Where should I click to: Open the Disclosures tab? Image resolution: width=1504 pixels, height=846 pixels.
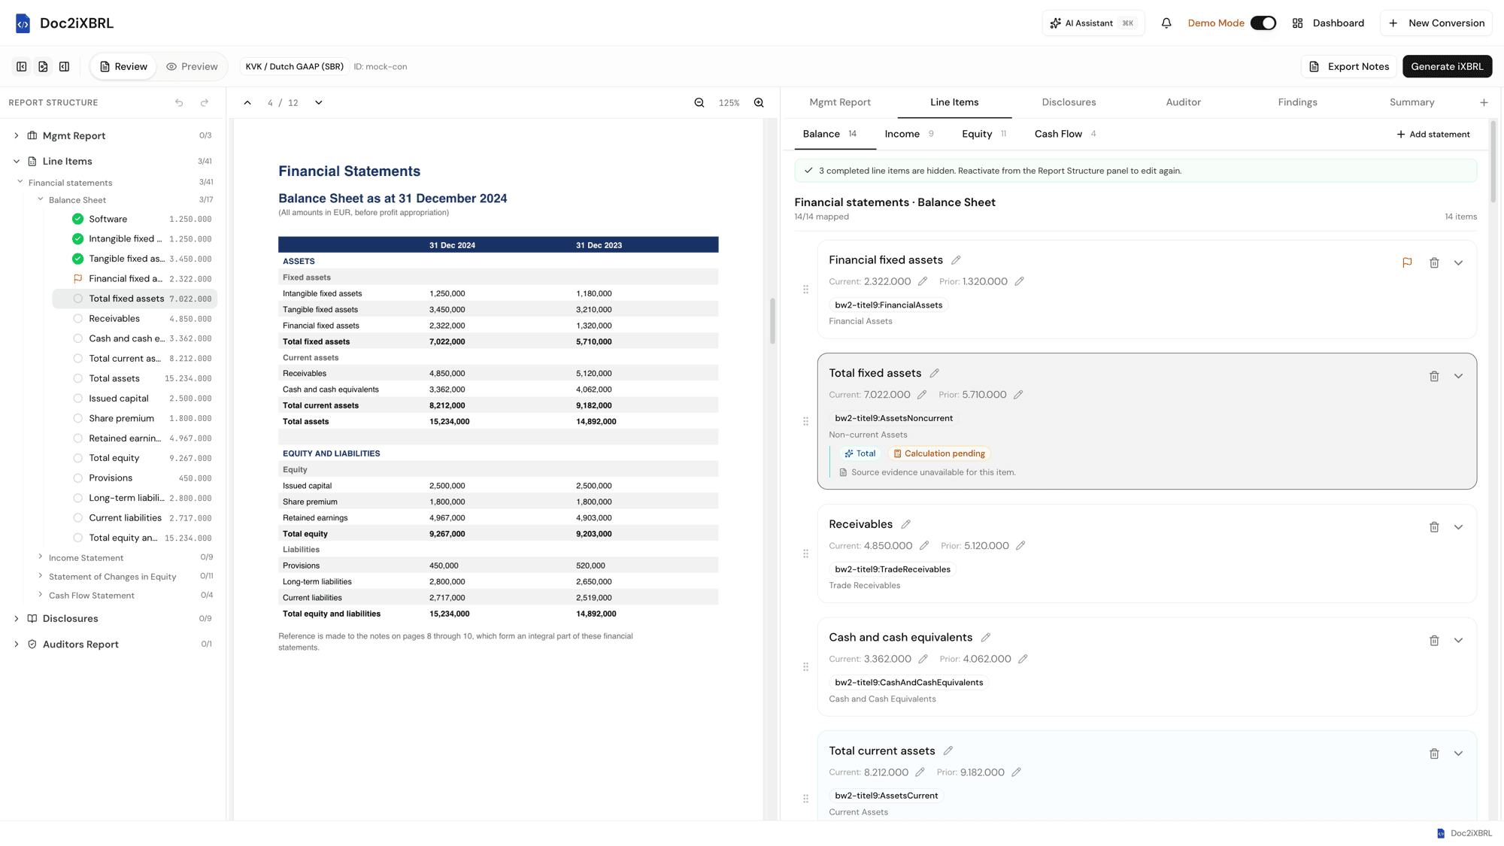coord(1069,102)
